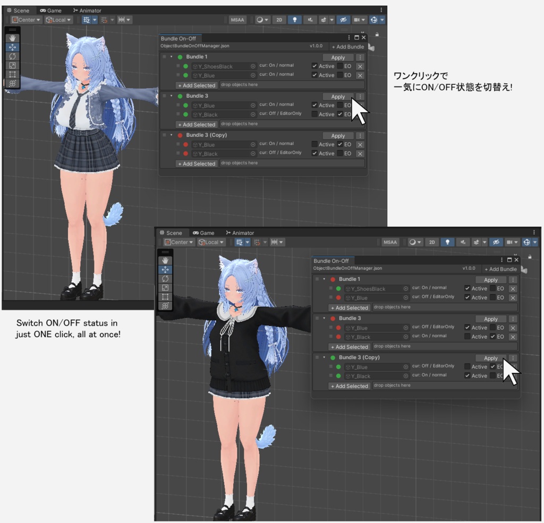The height and width of the screenshot is (523, 544).
Task: Uncheck Active for Y_Black in upper Bundle 3 (Copy)
Action: [314, 153]
